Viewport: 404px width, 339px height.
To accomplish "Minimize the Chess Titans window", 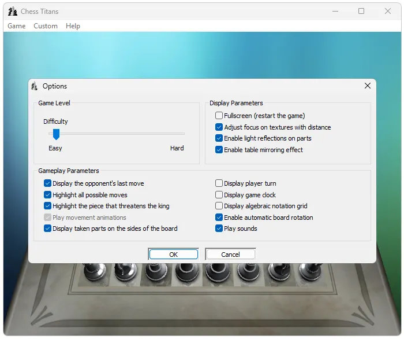I will pyautogui.click(x=335, y=12).
